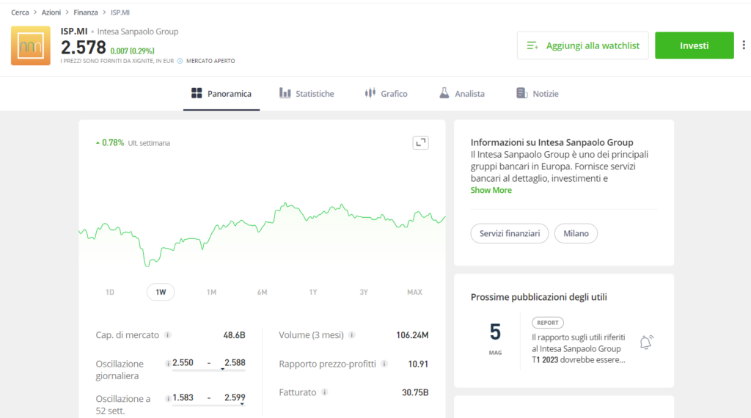Expand the price chart to fullscreen
The height and width of the screenshot is (418, 751).
(420, 143)
